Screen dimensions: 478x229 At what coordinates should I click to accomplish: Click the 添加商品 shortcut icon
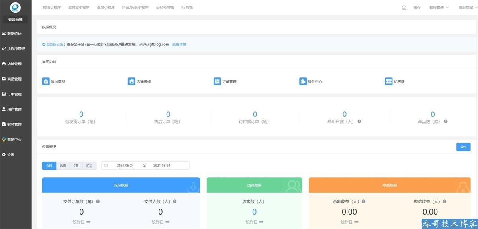coord(46,81)
